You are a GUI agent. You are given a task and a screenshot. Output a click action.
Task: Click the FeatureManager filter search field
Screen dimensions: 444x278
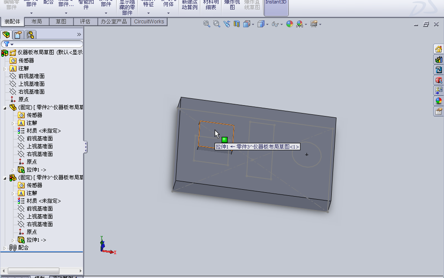(43, 43)
